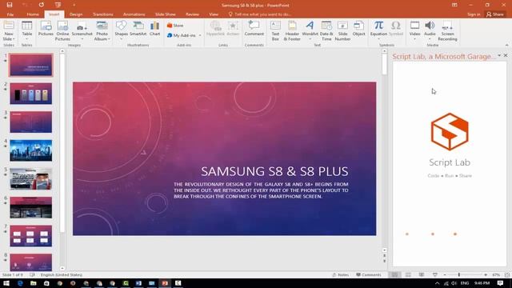Switch to the Design tab
The height and width of the screenshot is (288, 512).
coord(76,14)
